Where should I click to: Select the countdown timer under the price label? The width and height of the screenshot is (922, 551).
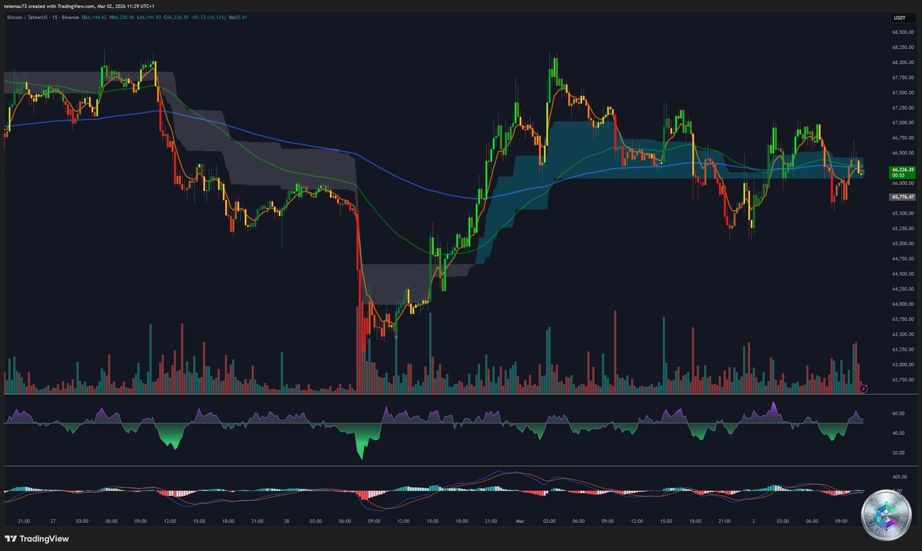[899, 174]
